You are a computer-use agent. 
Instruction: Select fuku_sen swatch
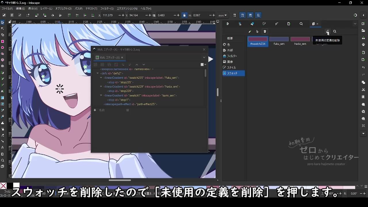pyautogui.click(x=279, y=41)
